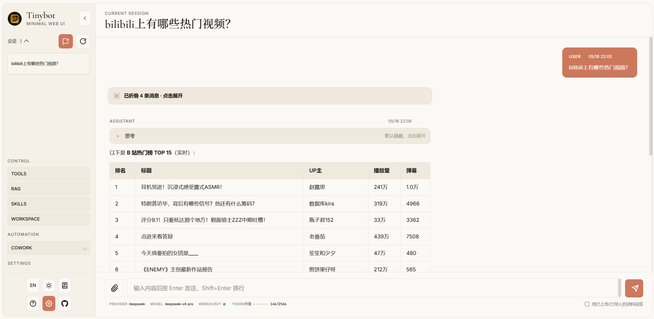Open the SKILLS panel
Viewport: 654px width, 319px height.
click(x=49, y=204)
